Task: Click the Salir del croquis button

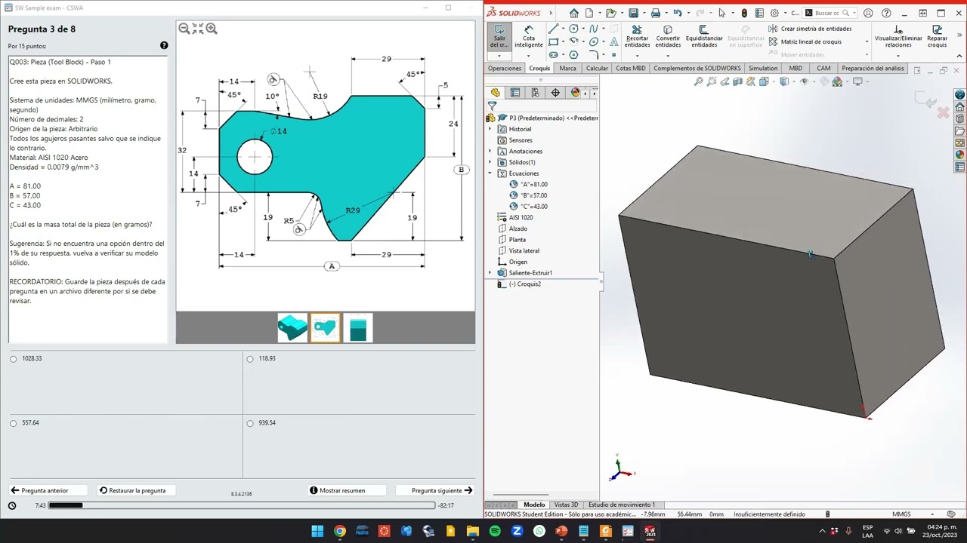Action: [x=499, y=36]
